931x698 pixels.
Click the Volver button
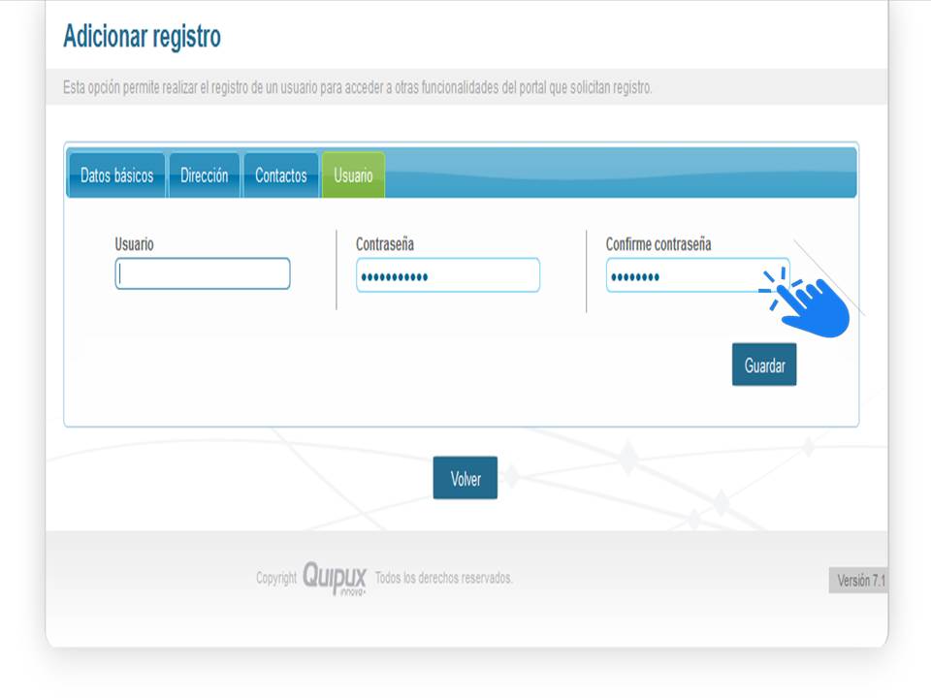pyautogui.click(x=465, y=478)
